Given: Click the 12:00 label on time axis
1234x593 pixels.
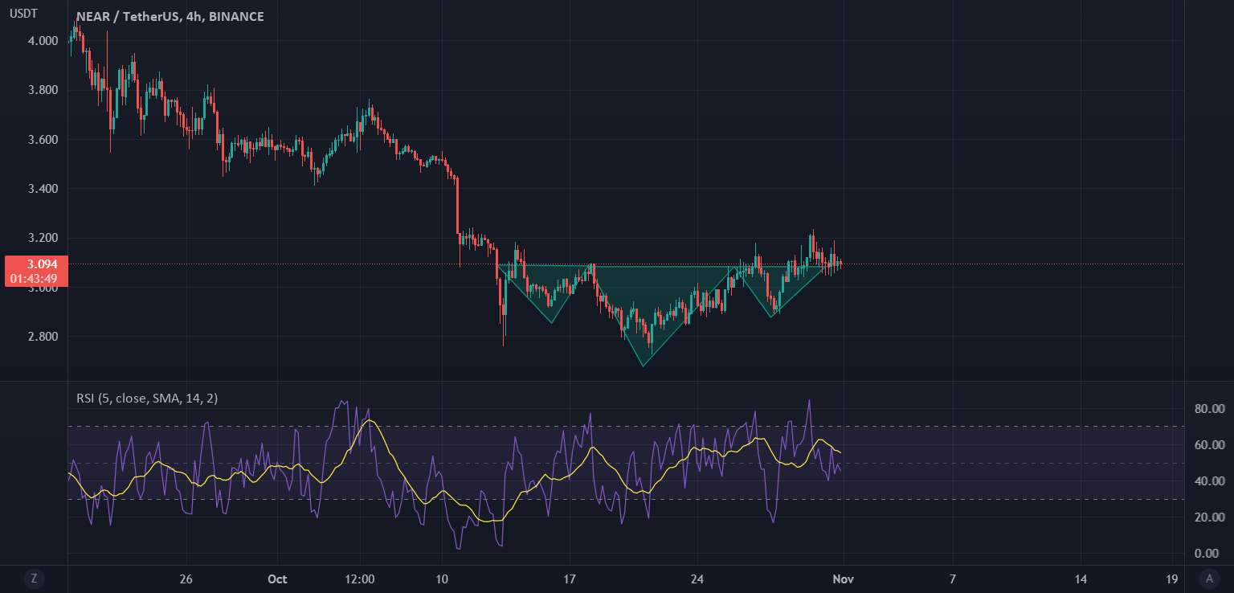Looking at the screenshot, I should click(x=360, y=579).
